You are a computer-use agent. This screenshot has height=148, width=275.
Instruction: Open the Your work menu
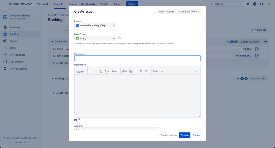(44, 4)
